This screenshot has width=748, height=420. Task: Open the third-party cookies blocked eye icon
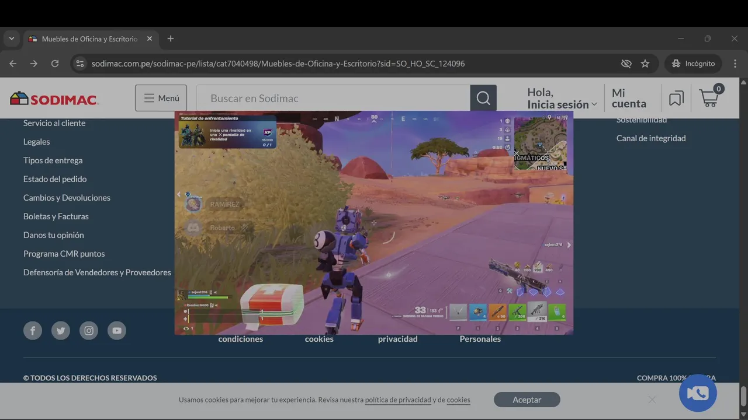pyautogui.click(x=626, y=64)
